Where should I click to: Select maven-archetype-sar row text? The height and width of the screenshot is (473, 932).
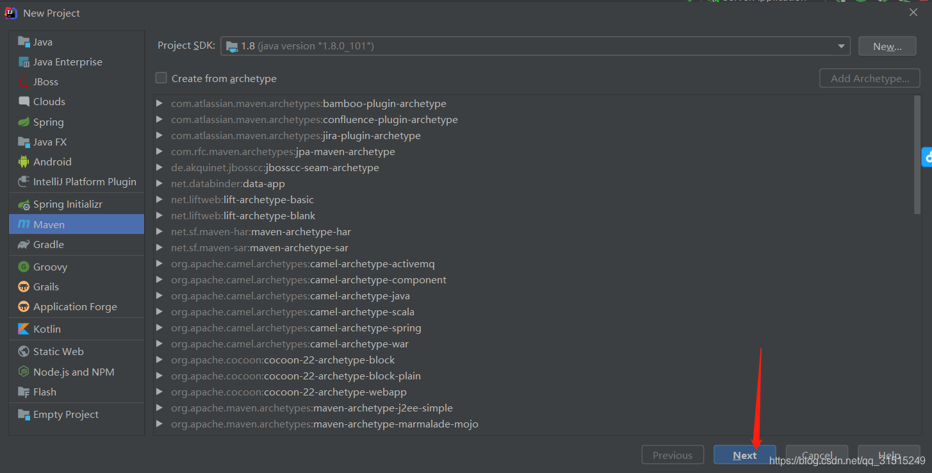(259, 247)
